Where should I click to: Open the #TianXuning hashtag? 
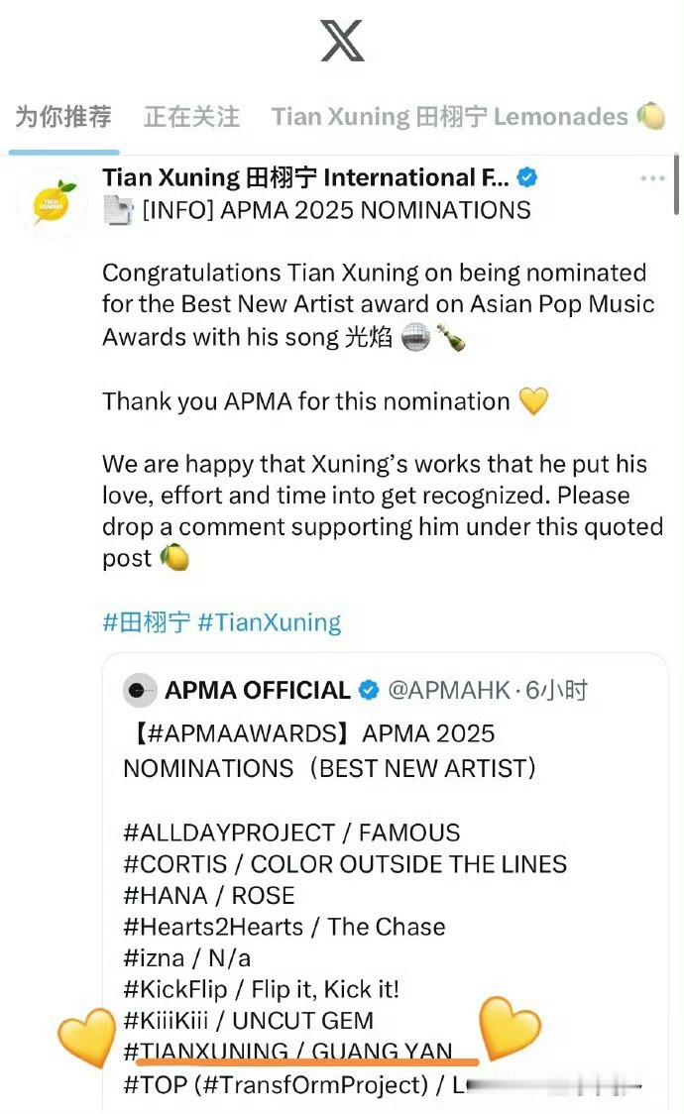(x=270, y=622)
